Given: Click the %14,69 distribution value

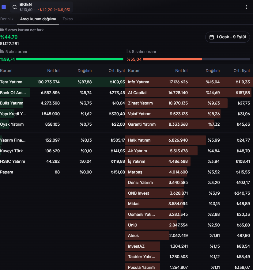Looking at the screenshot, I should point(213,93).
